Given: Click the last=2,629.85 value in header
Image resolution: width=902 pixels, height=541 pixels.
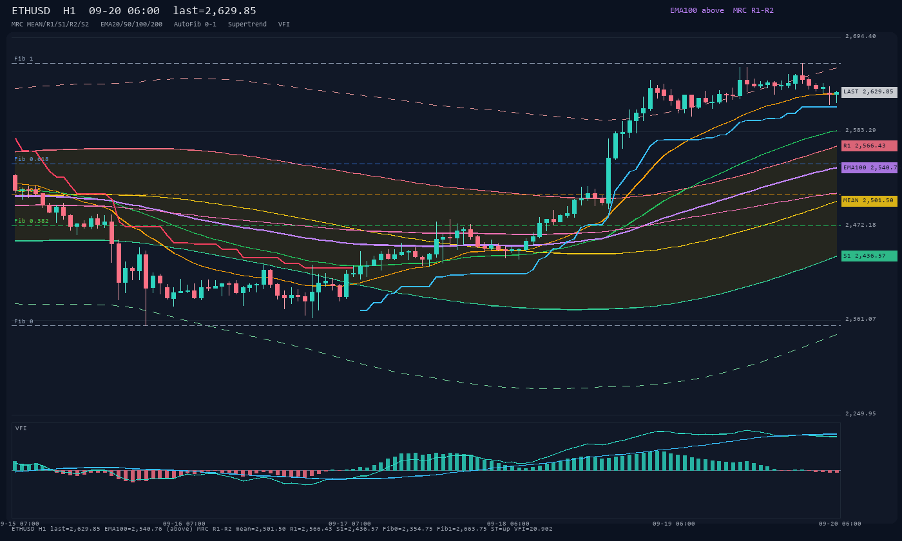Looking at the screenshot, I should pyautogui.click(x=215, y=10).
